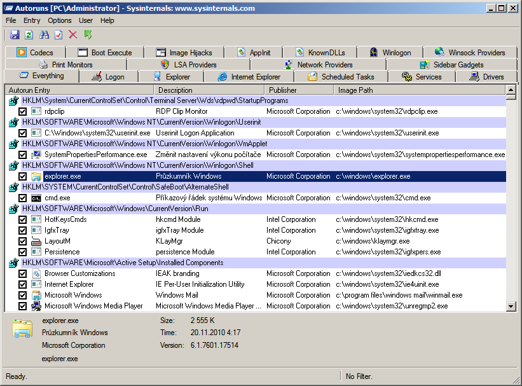Click path c:\windows\klaymgr.exe
The image size is (522, 386).
click(373, 241)
